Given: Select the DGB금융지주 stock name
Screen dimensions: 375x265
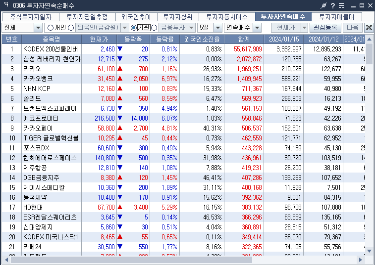Looking at the screenshot, I should pyautogui.click(x=41, y=177).
